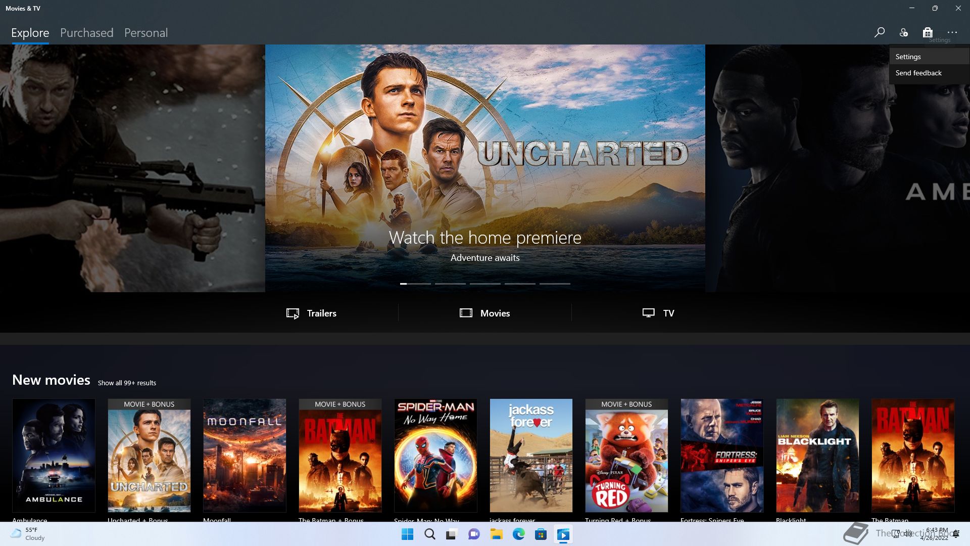Open the Windows Start menu

coord(407,534)
